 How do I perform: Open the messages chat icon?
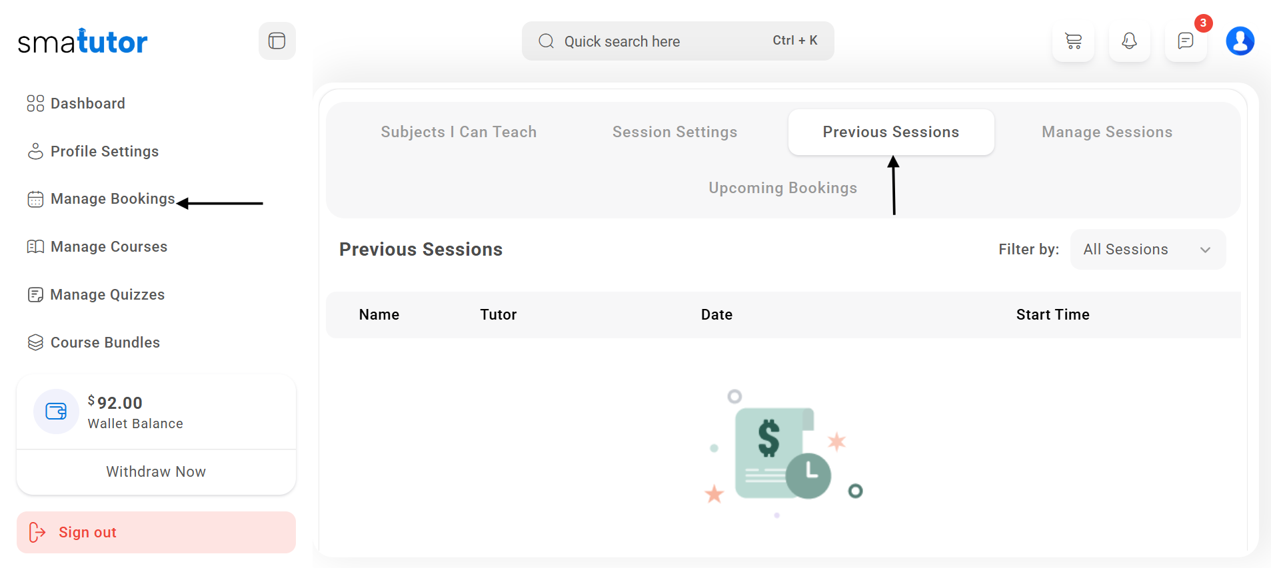(x=1185, y=41)
